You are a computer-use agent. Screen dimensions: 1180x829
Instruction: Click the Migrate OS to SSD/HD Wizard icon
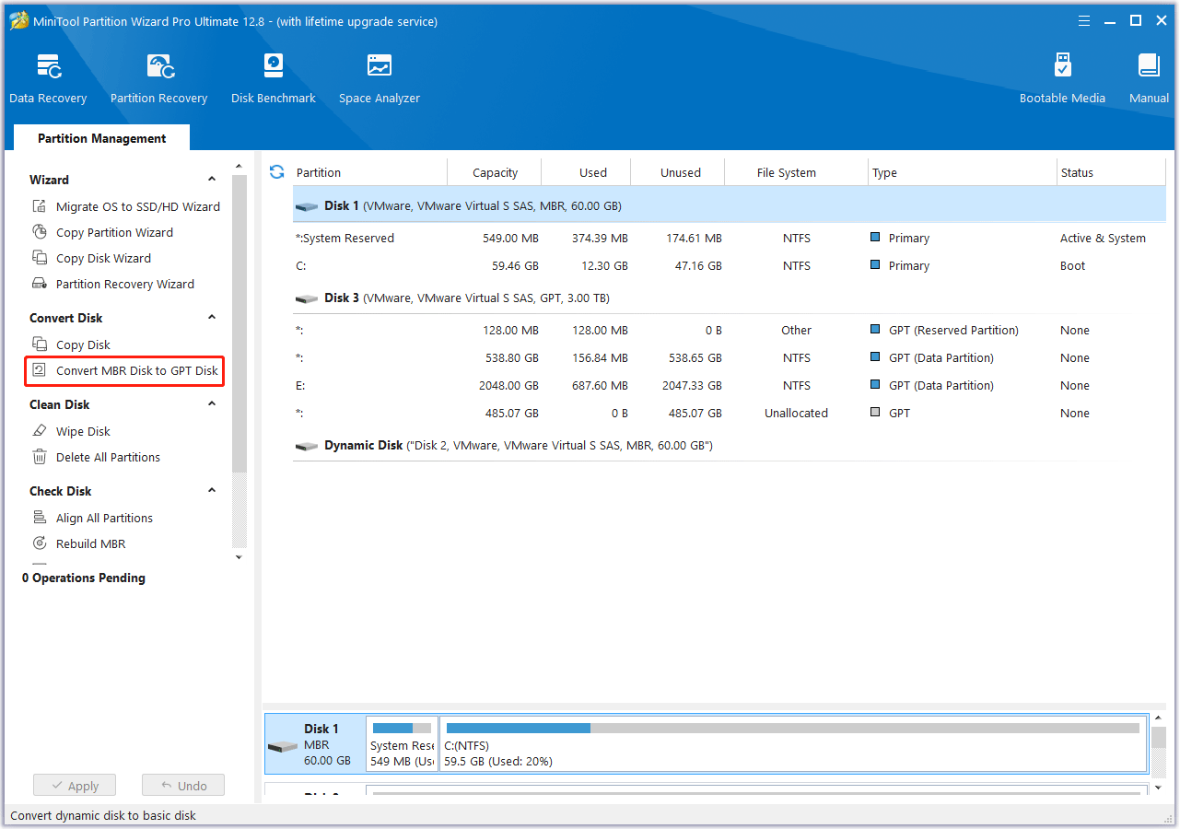[40, 206]
